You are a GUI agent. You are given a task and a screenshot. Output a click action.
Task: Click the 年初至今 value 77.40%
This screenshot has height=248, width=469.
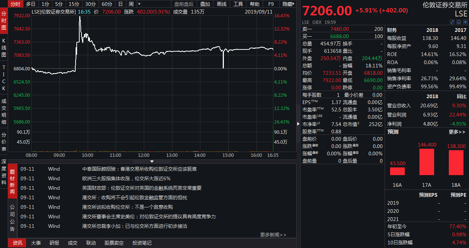(458, 226)
